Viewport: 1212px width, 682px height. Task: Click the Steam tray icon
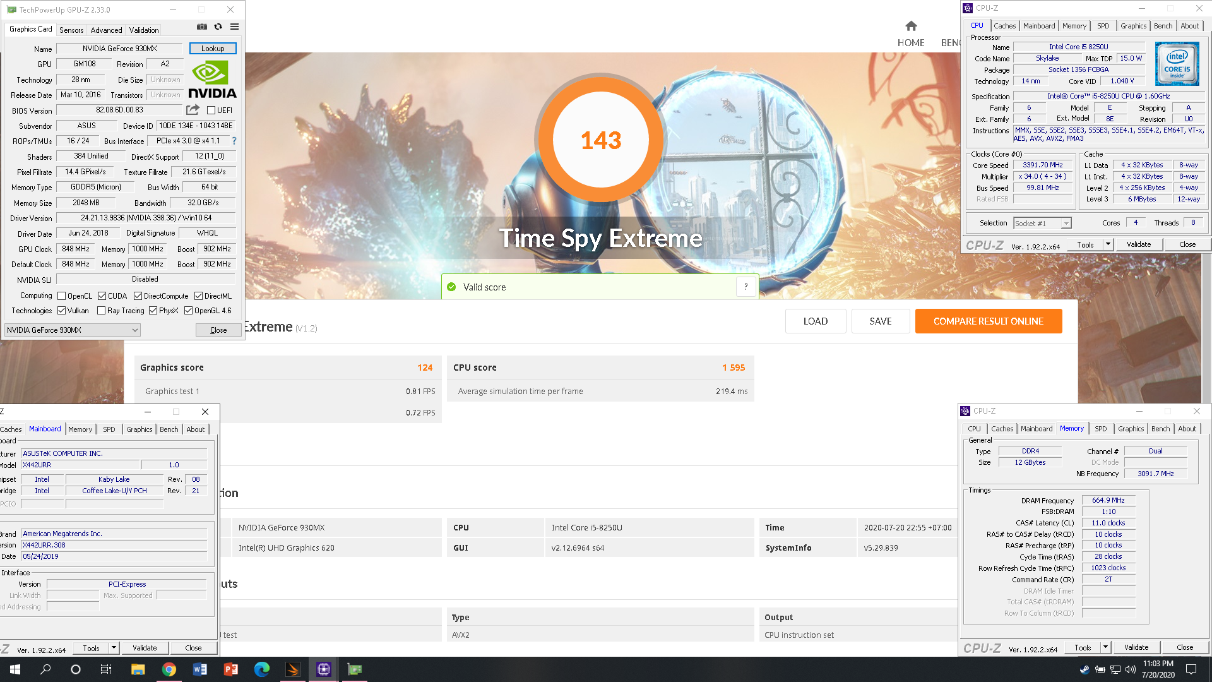[1084, 669]
